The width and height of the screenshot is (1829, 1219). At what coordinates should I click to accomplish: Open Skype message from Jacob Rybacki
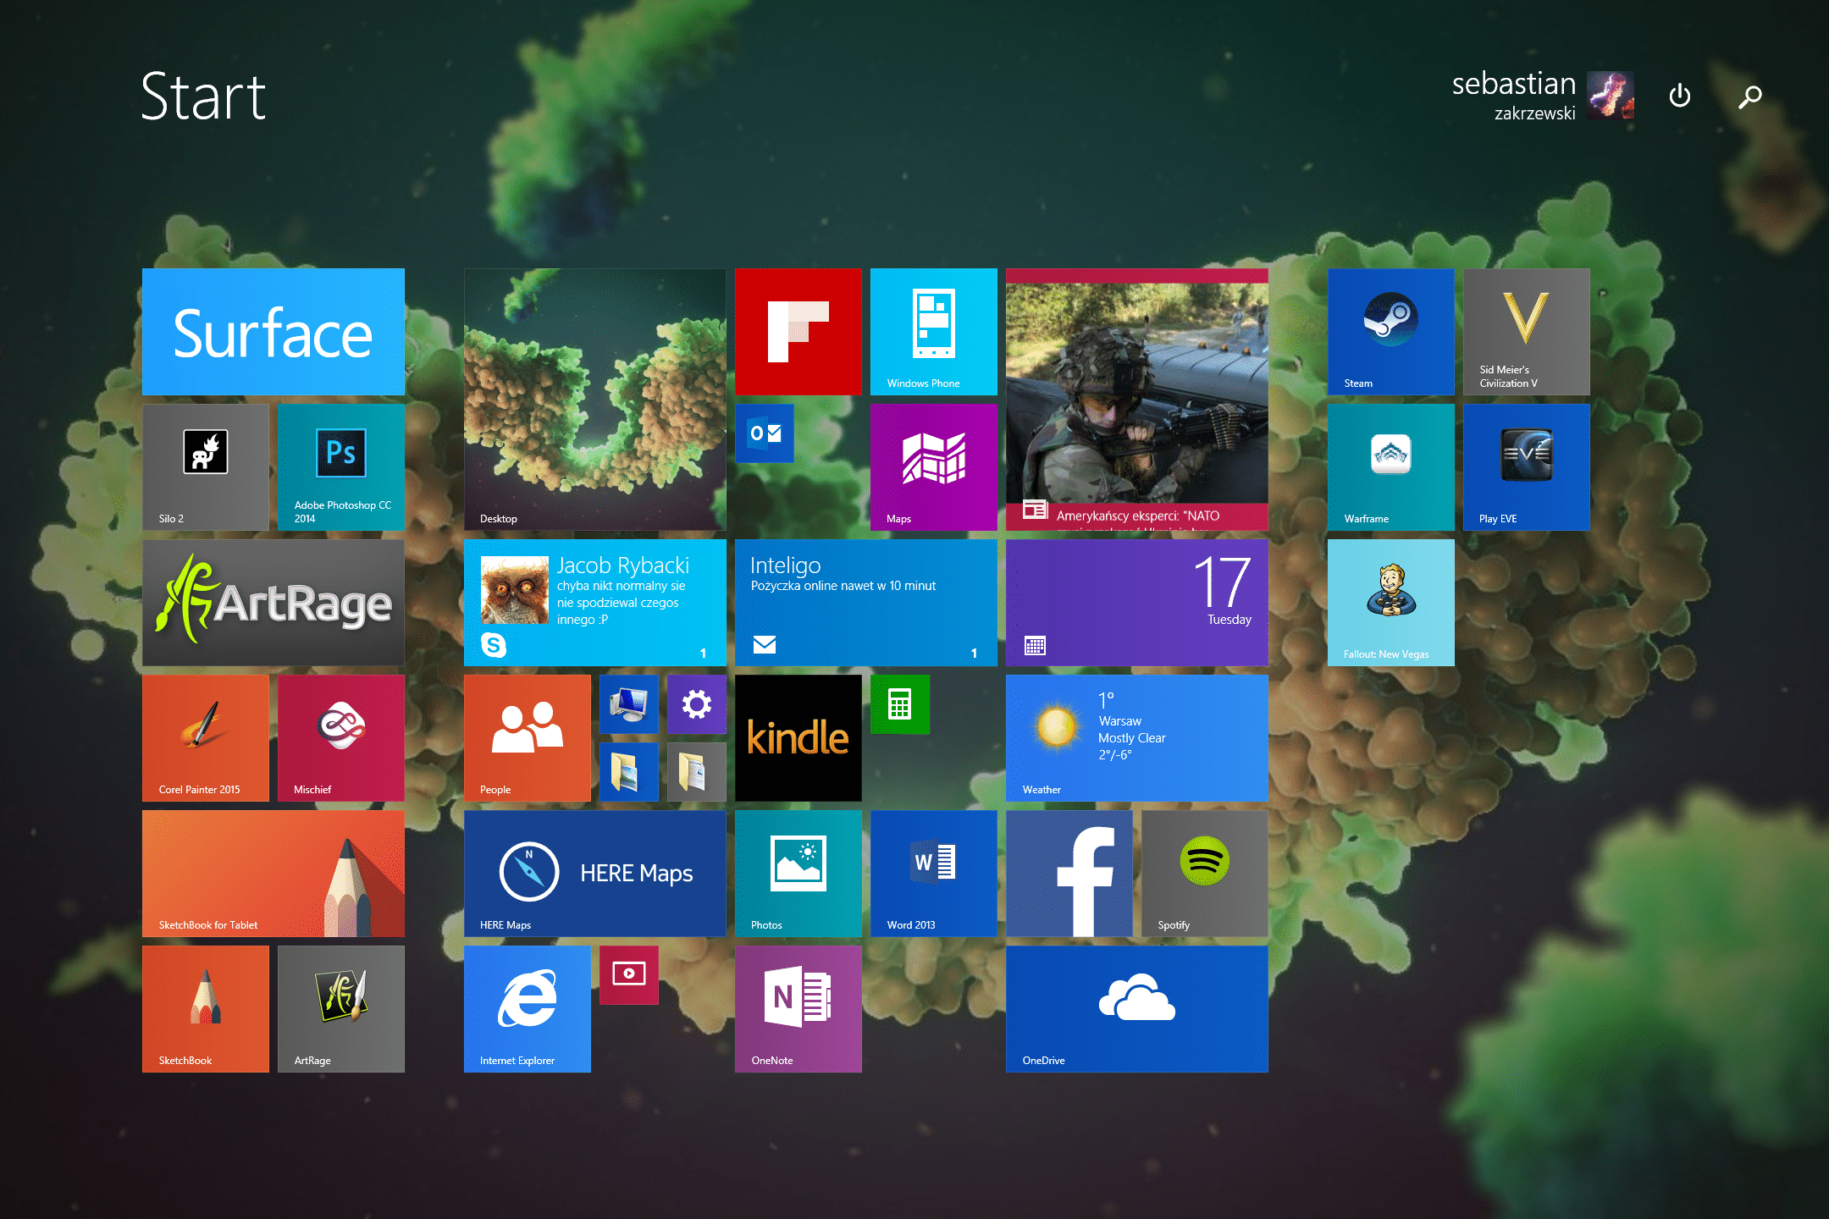[595, 603]
